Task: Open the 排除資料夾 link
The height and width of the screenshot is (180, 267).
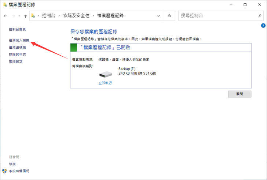Action: (17, 54)
